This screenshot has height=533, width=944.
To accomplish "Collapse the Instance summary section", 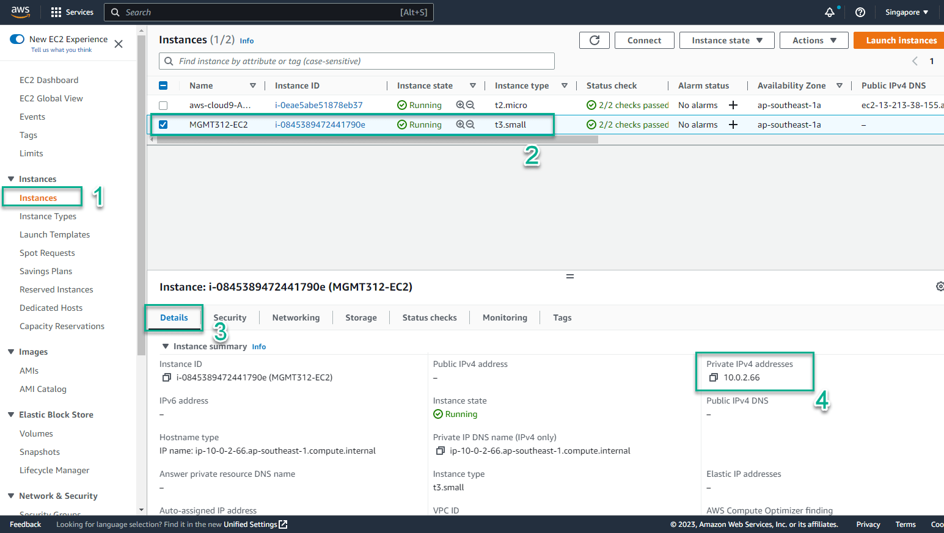I will 165,346.
